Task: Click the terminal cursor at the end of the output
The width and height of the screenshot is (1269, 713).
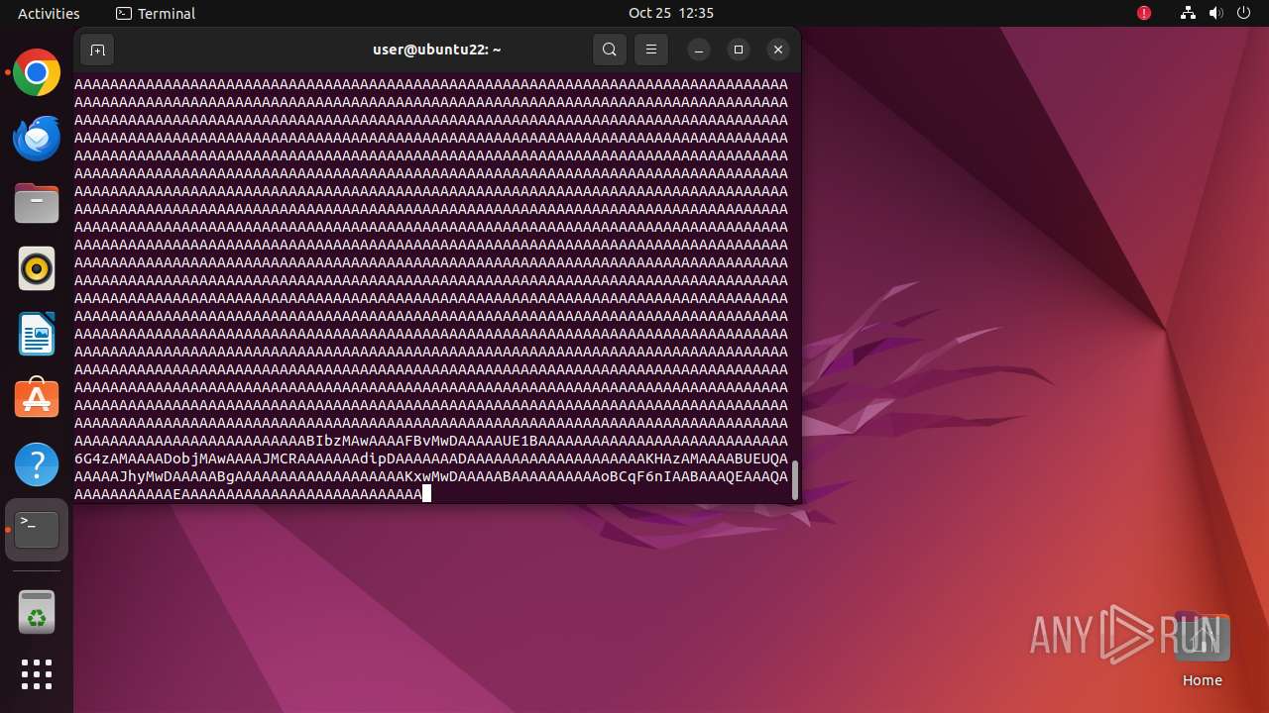Action: coord(426,493)
